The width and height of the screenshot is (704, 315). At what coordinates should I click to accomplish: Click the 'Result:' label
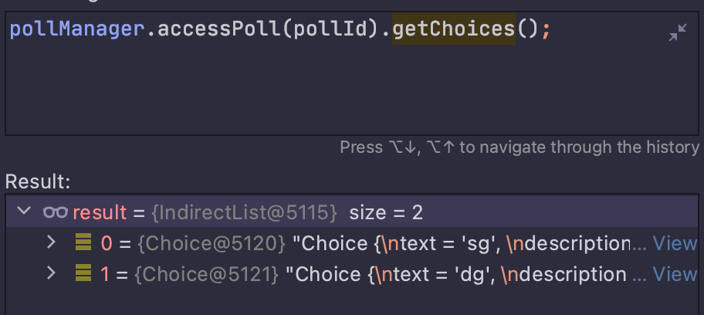pos(38,182)
